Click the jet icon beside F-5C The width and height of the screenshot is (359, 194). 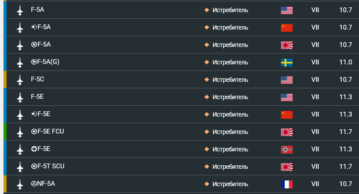(20, 80)
